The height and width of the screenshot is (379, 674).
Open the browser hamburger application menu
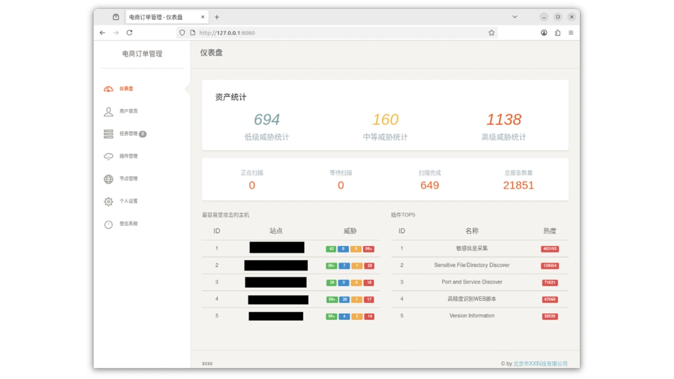[571, 33]
